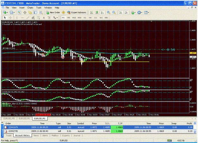Open the Data Window icon

[25, 12]
